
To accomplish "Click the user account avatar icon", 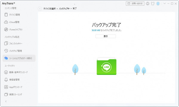I will point(158,4).
